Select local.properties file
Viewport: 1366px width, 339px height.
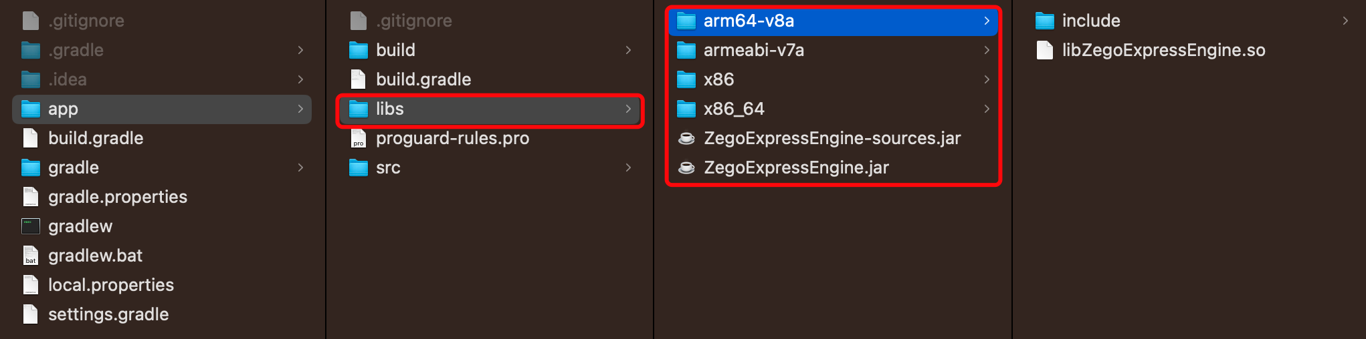point(110,285)
